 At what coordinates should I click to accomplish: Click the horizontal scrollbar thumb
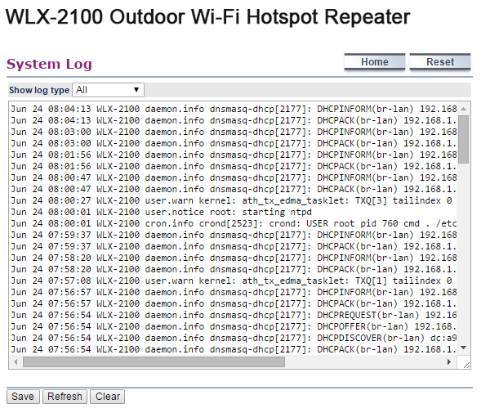154,362
